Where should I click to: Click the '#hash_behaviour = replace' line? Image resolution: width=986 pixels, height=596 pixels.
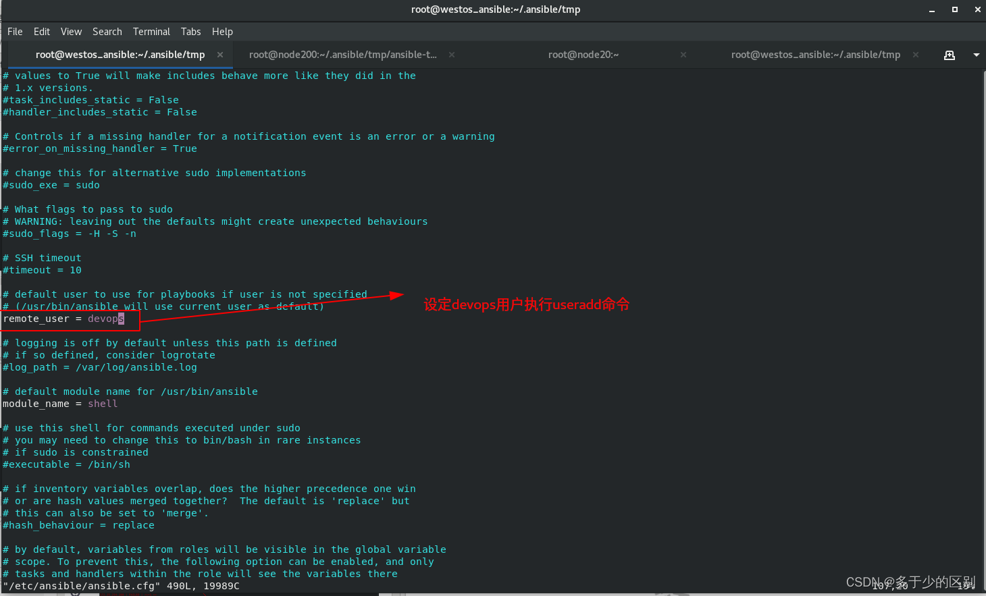[78, 525]
